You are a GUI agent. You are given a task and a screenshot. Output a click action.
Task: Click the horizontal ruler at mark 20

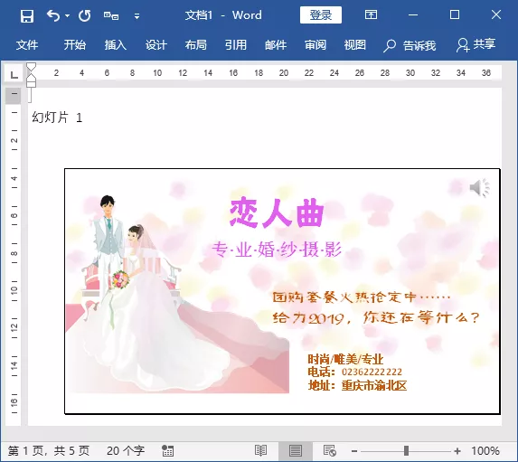(x=284, y=72)
